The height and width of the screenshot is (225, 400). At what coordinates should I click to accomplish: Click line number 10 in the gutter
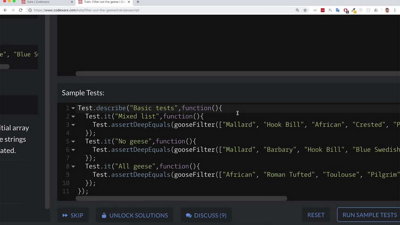point(66,183)
